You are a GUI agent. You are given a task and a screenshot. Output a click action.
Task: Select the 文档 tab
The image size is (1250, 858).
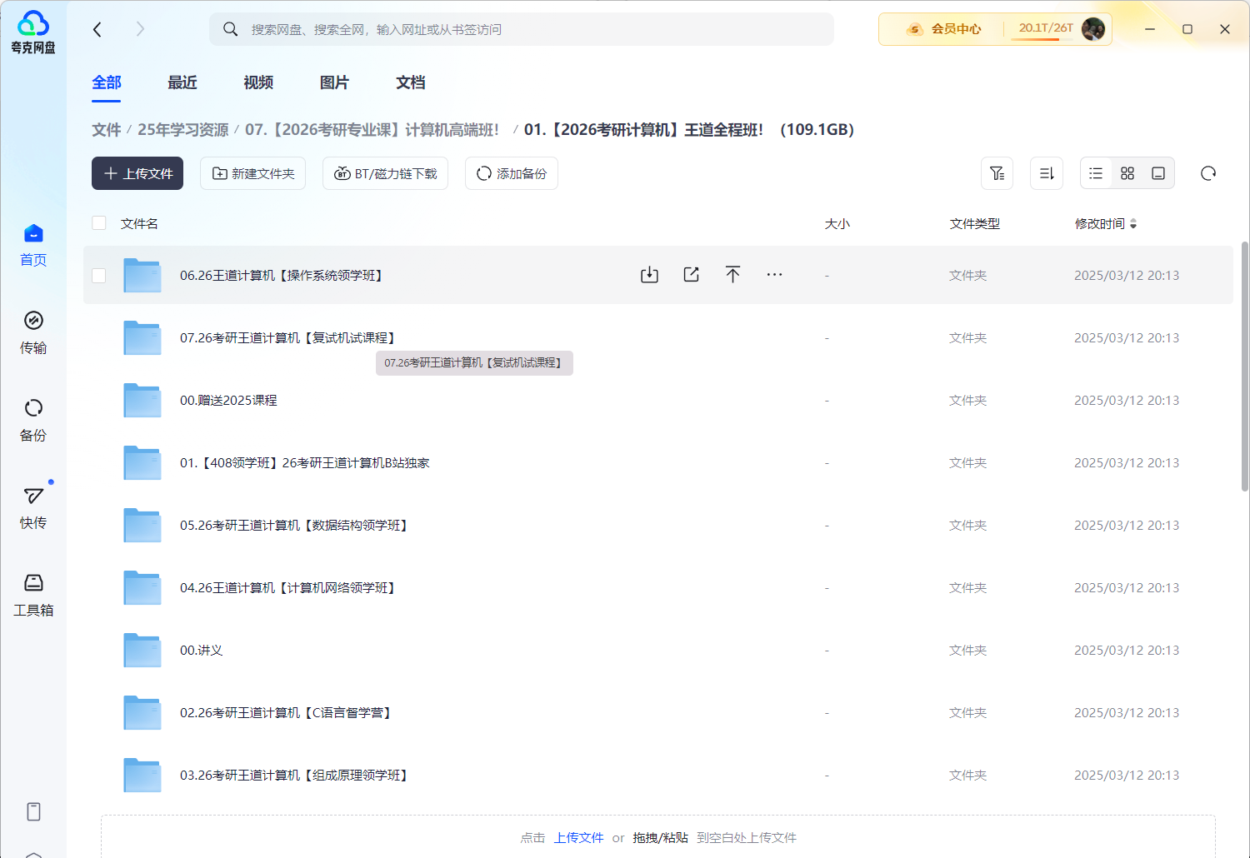(x=411, y=82)
